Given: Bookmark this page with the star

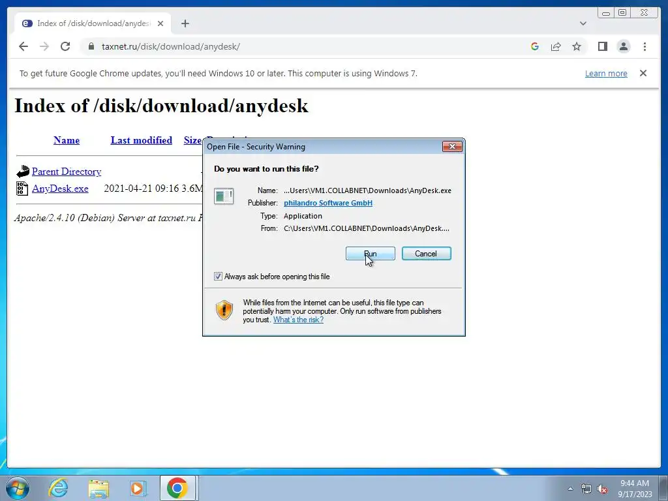Looking at the screenshot, I should tap(577, 46).
